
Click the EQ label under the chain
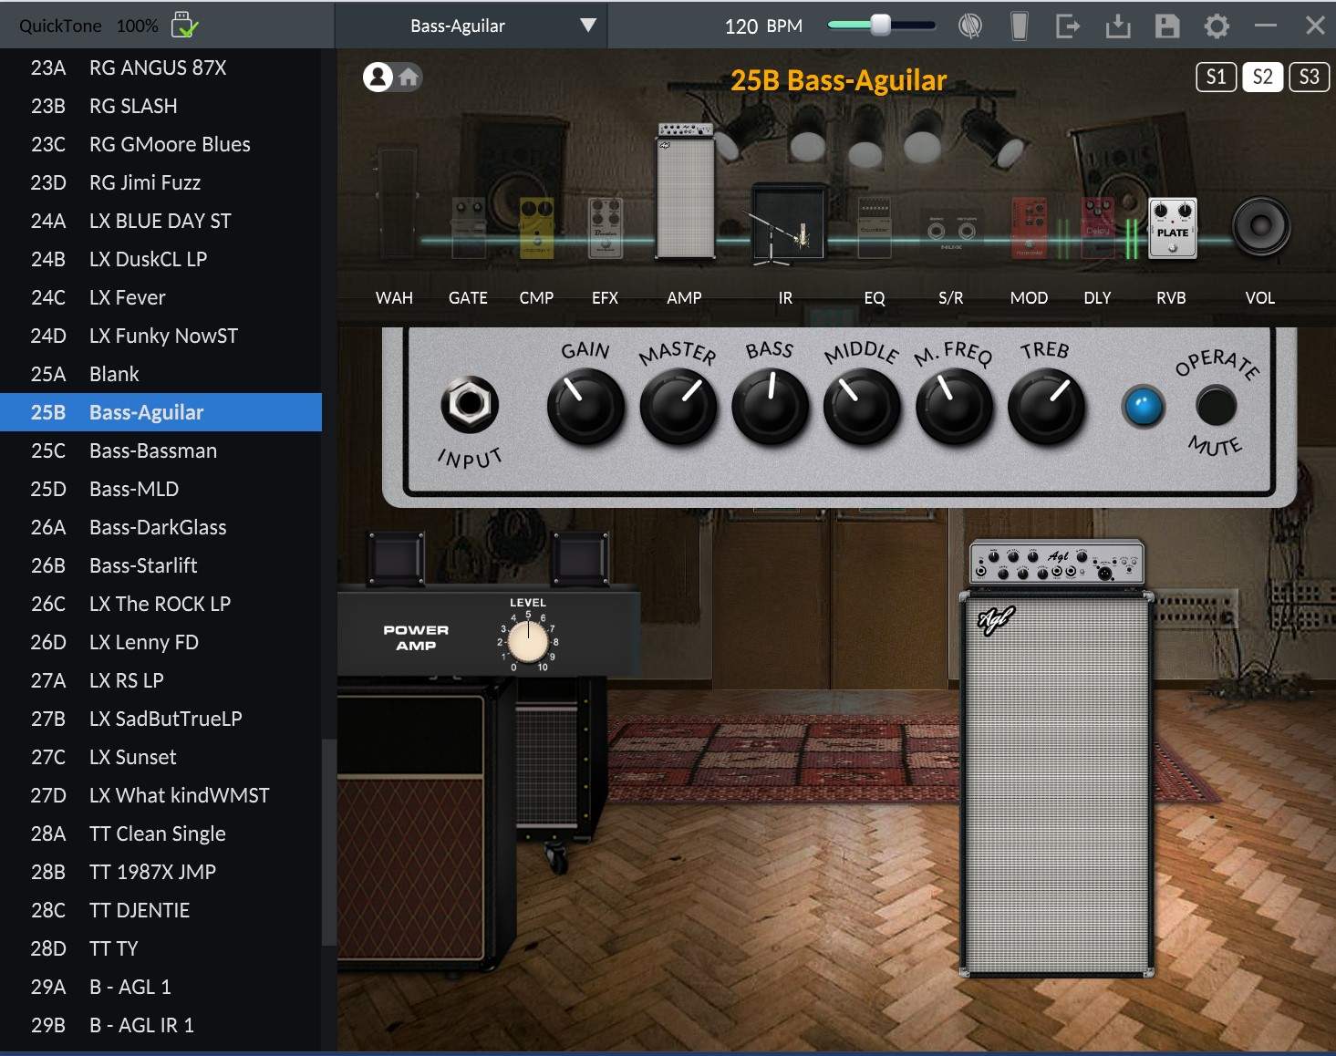pos(875,298)
